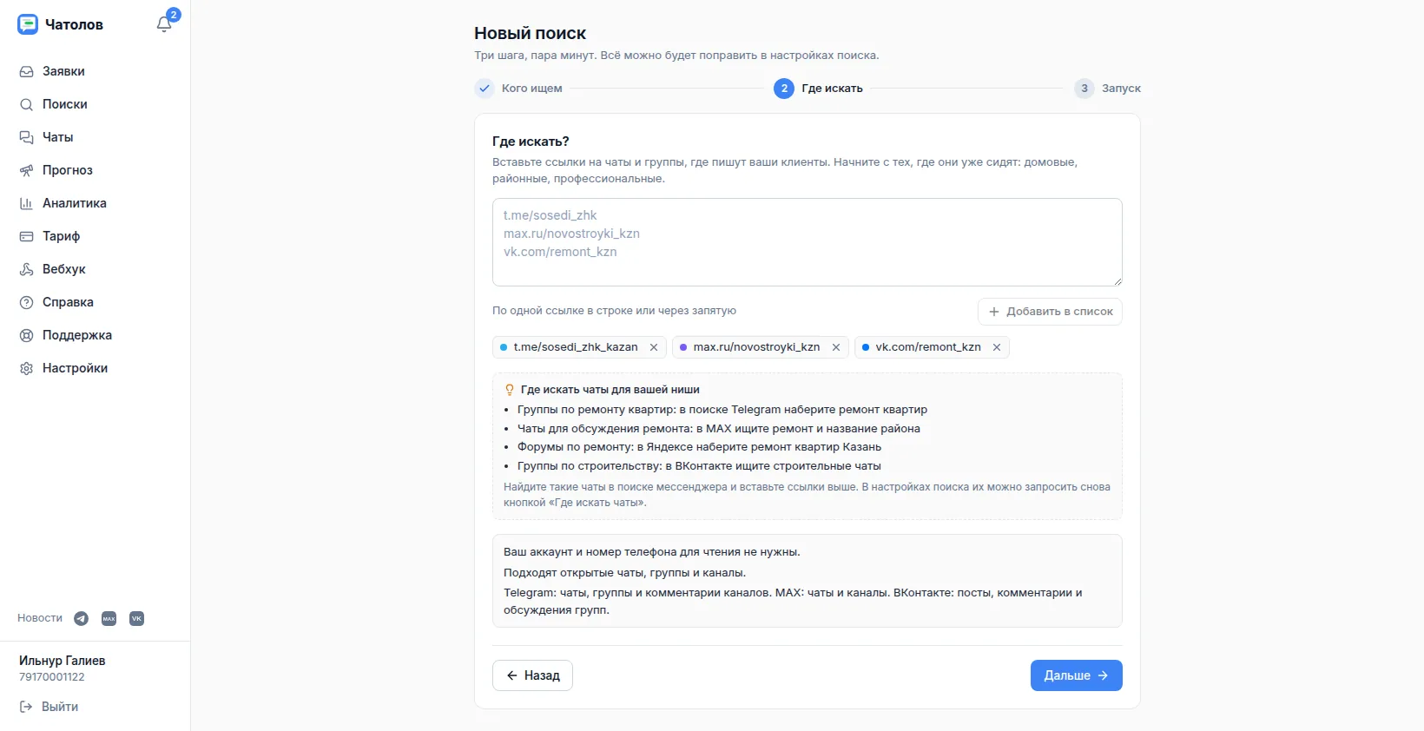The image size is (1424, 731).
Task: Click the lightbulb tip icon
Action: pos(510,390)
